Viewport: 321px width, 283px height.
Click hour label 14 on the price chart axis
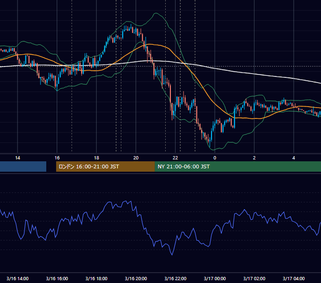(17, 158)
